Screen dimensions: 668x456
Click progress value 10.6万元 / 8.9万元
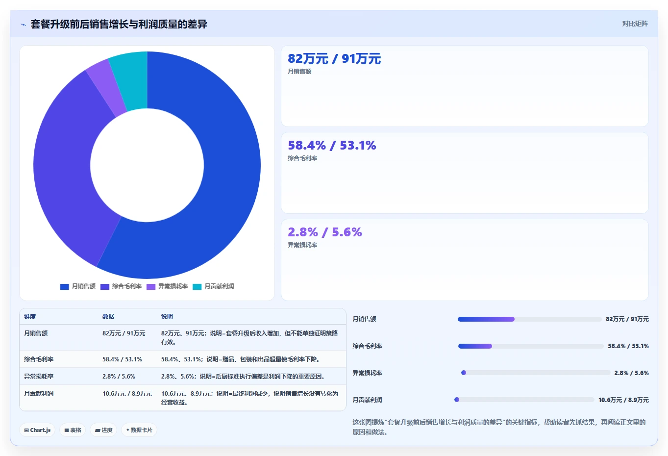623,400
